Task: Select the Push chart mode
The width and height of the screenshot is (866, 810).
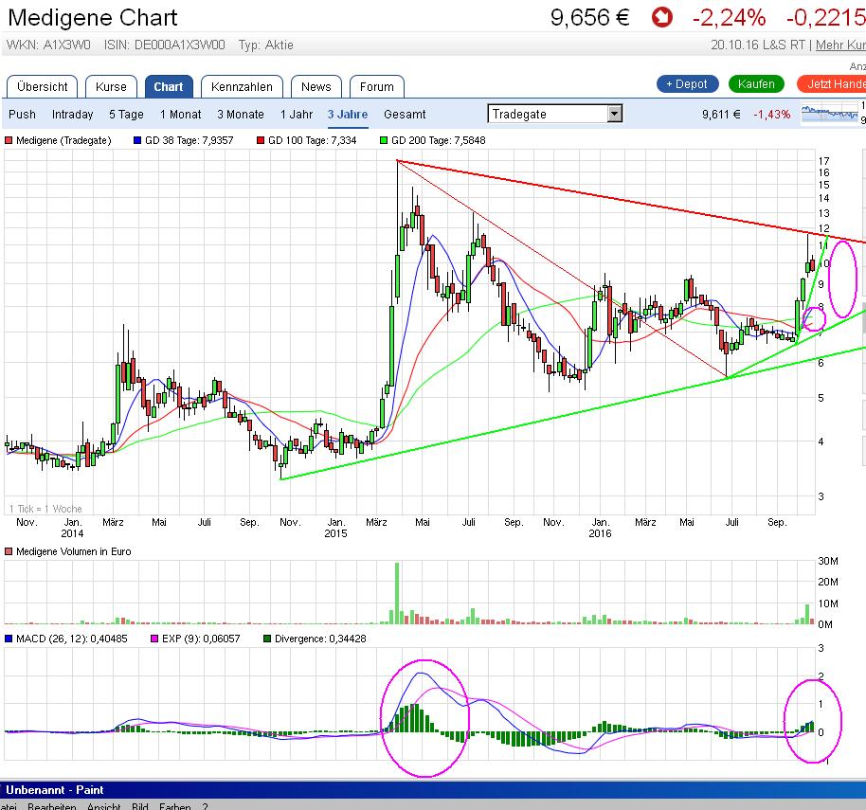Action: 22,115
